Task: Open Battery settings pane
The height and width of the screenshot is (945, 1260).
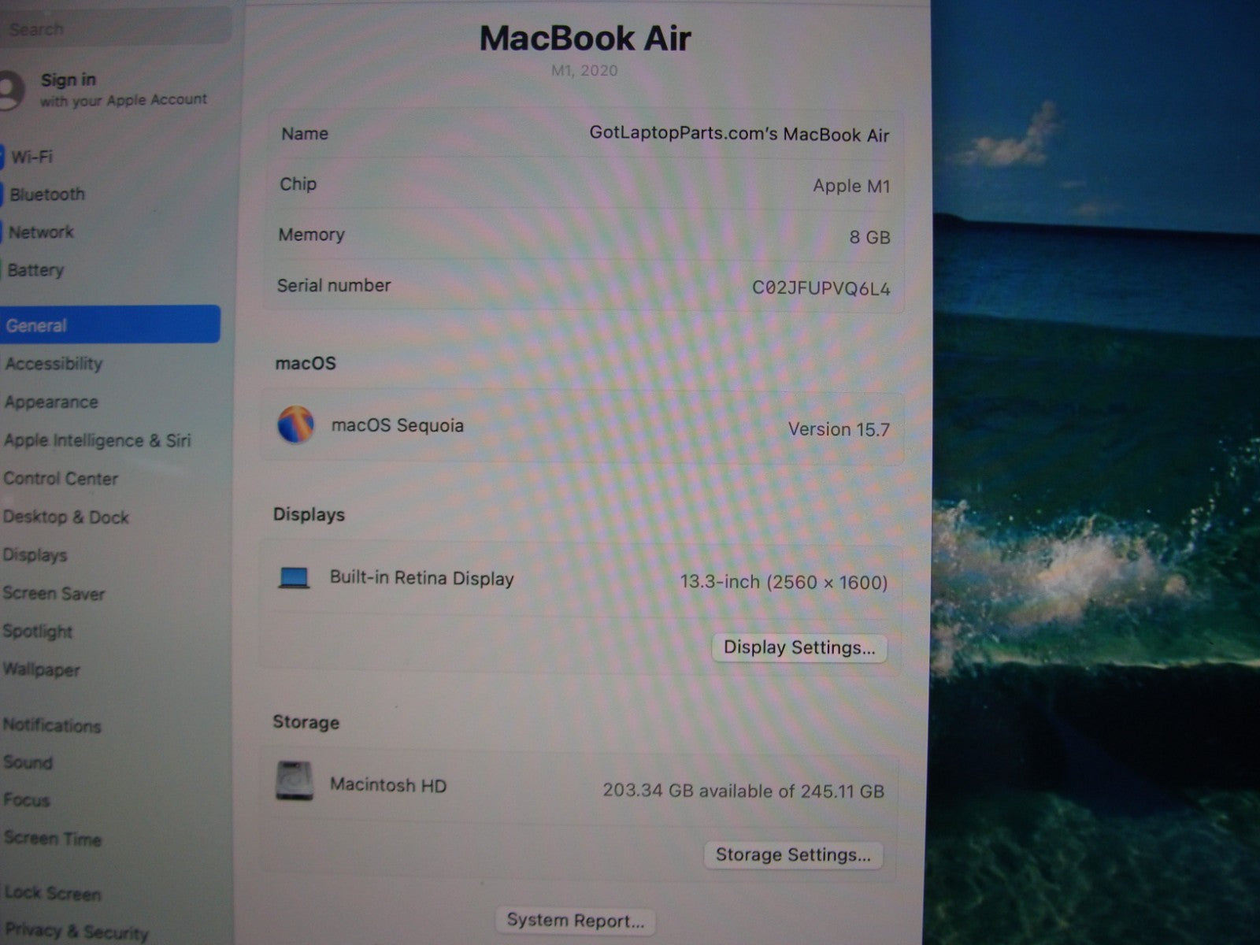Action: [x=35, y=270]
